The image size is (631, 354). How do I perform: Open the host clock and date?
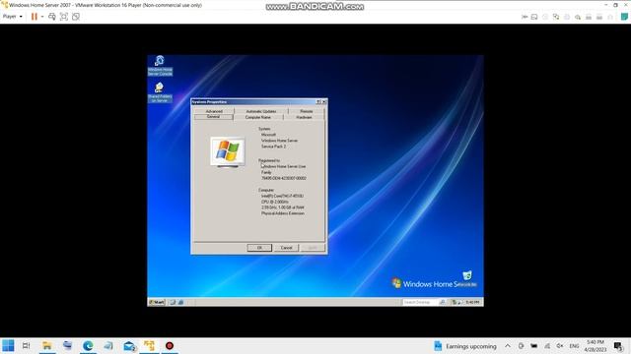(596, 346)
